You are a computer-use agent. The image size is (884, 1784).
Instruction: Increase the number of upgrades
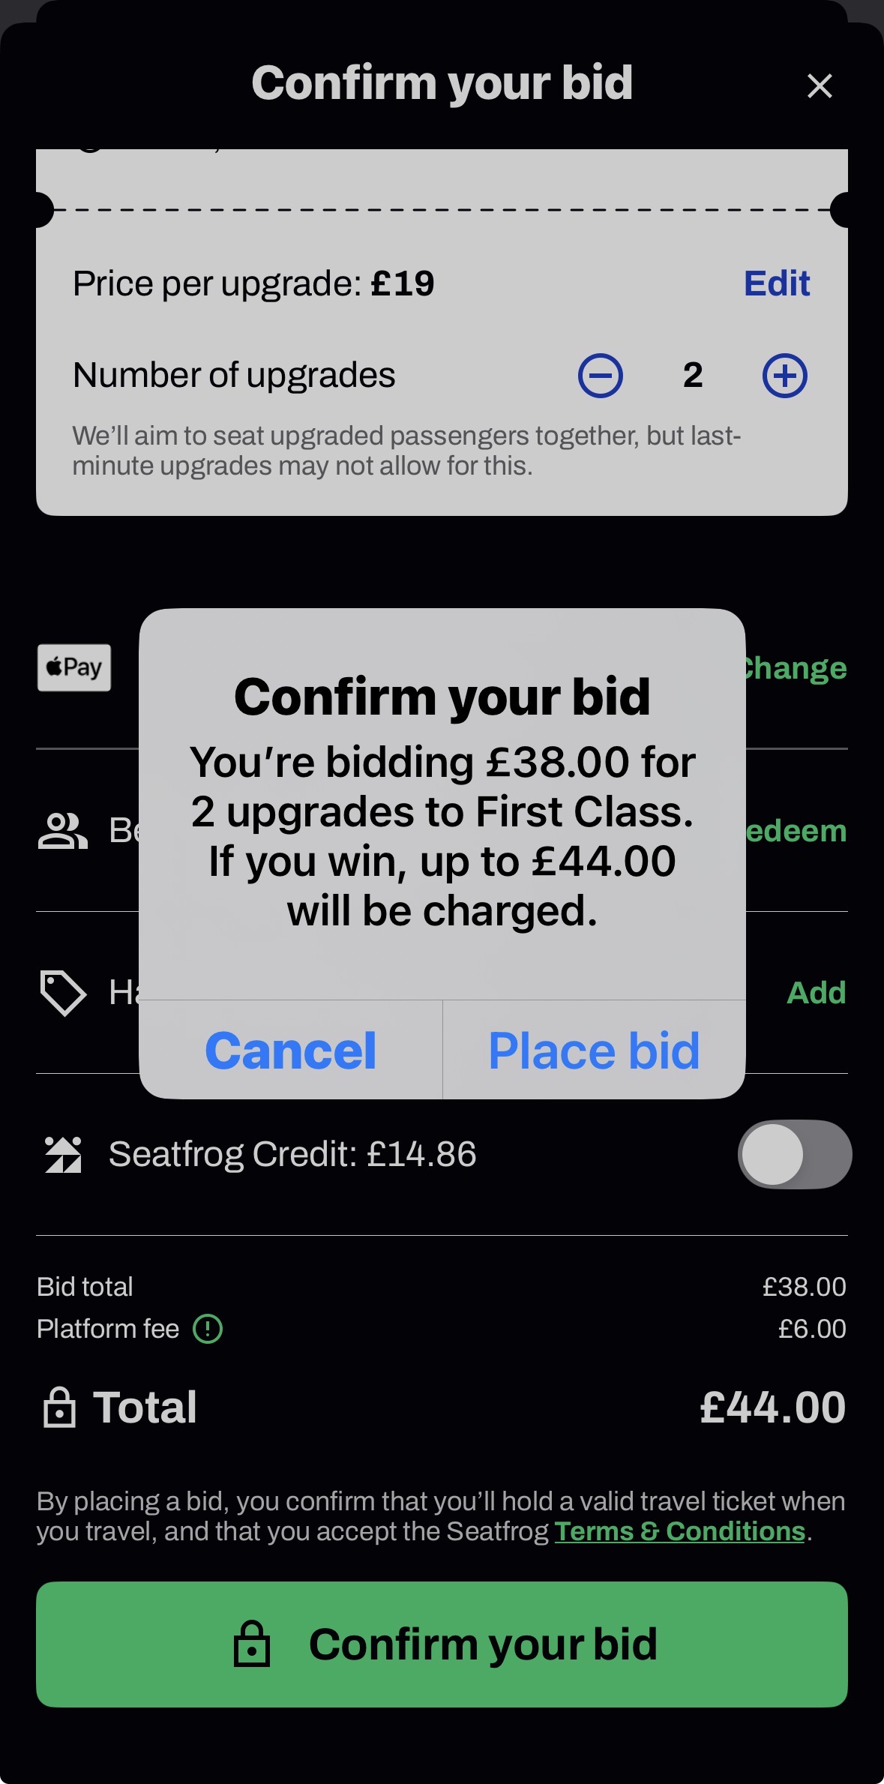[x=784, y=376]
